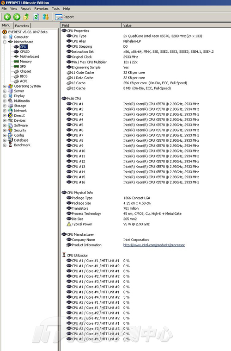Expand the DirectX tree node
The width and height of the screenshot is (231, 351).
tap(5, 116)
